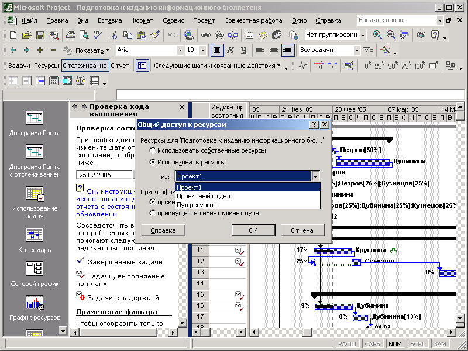Toggle project guide panel display icon

click(142, 66)
